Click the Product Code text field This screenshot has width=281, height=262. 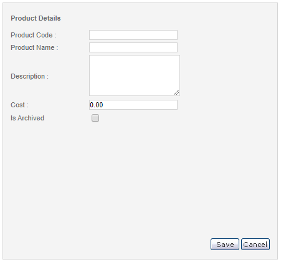point(133,35)
